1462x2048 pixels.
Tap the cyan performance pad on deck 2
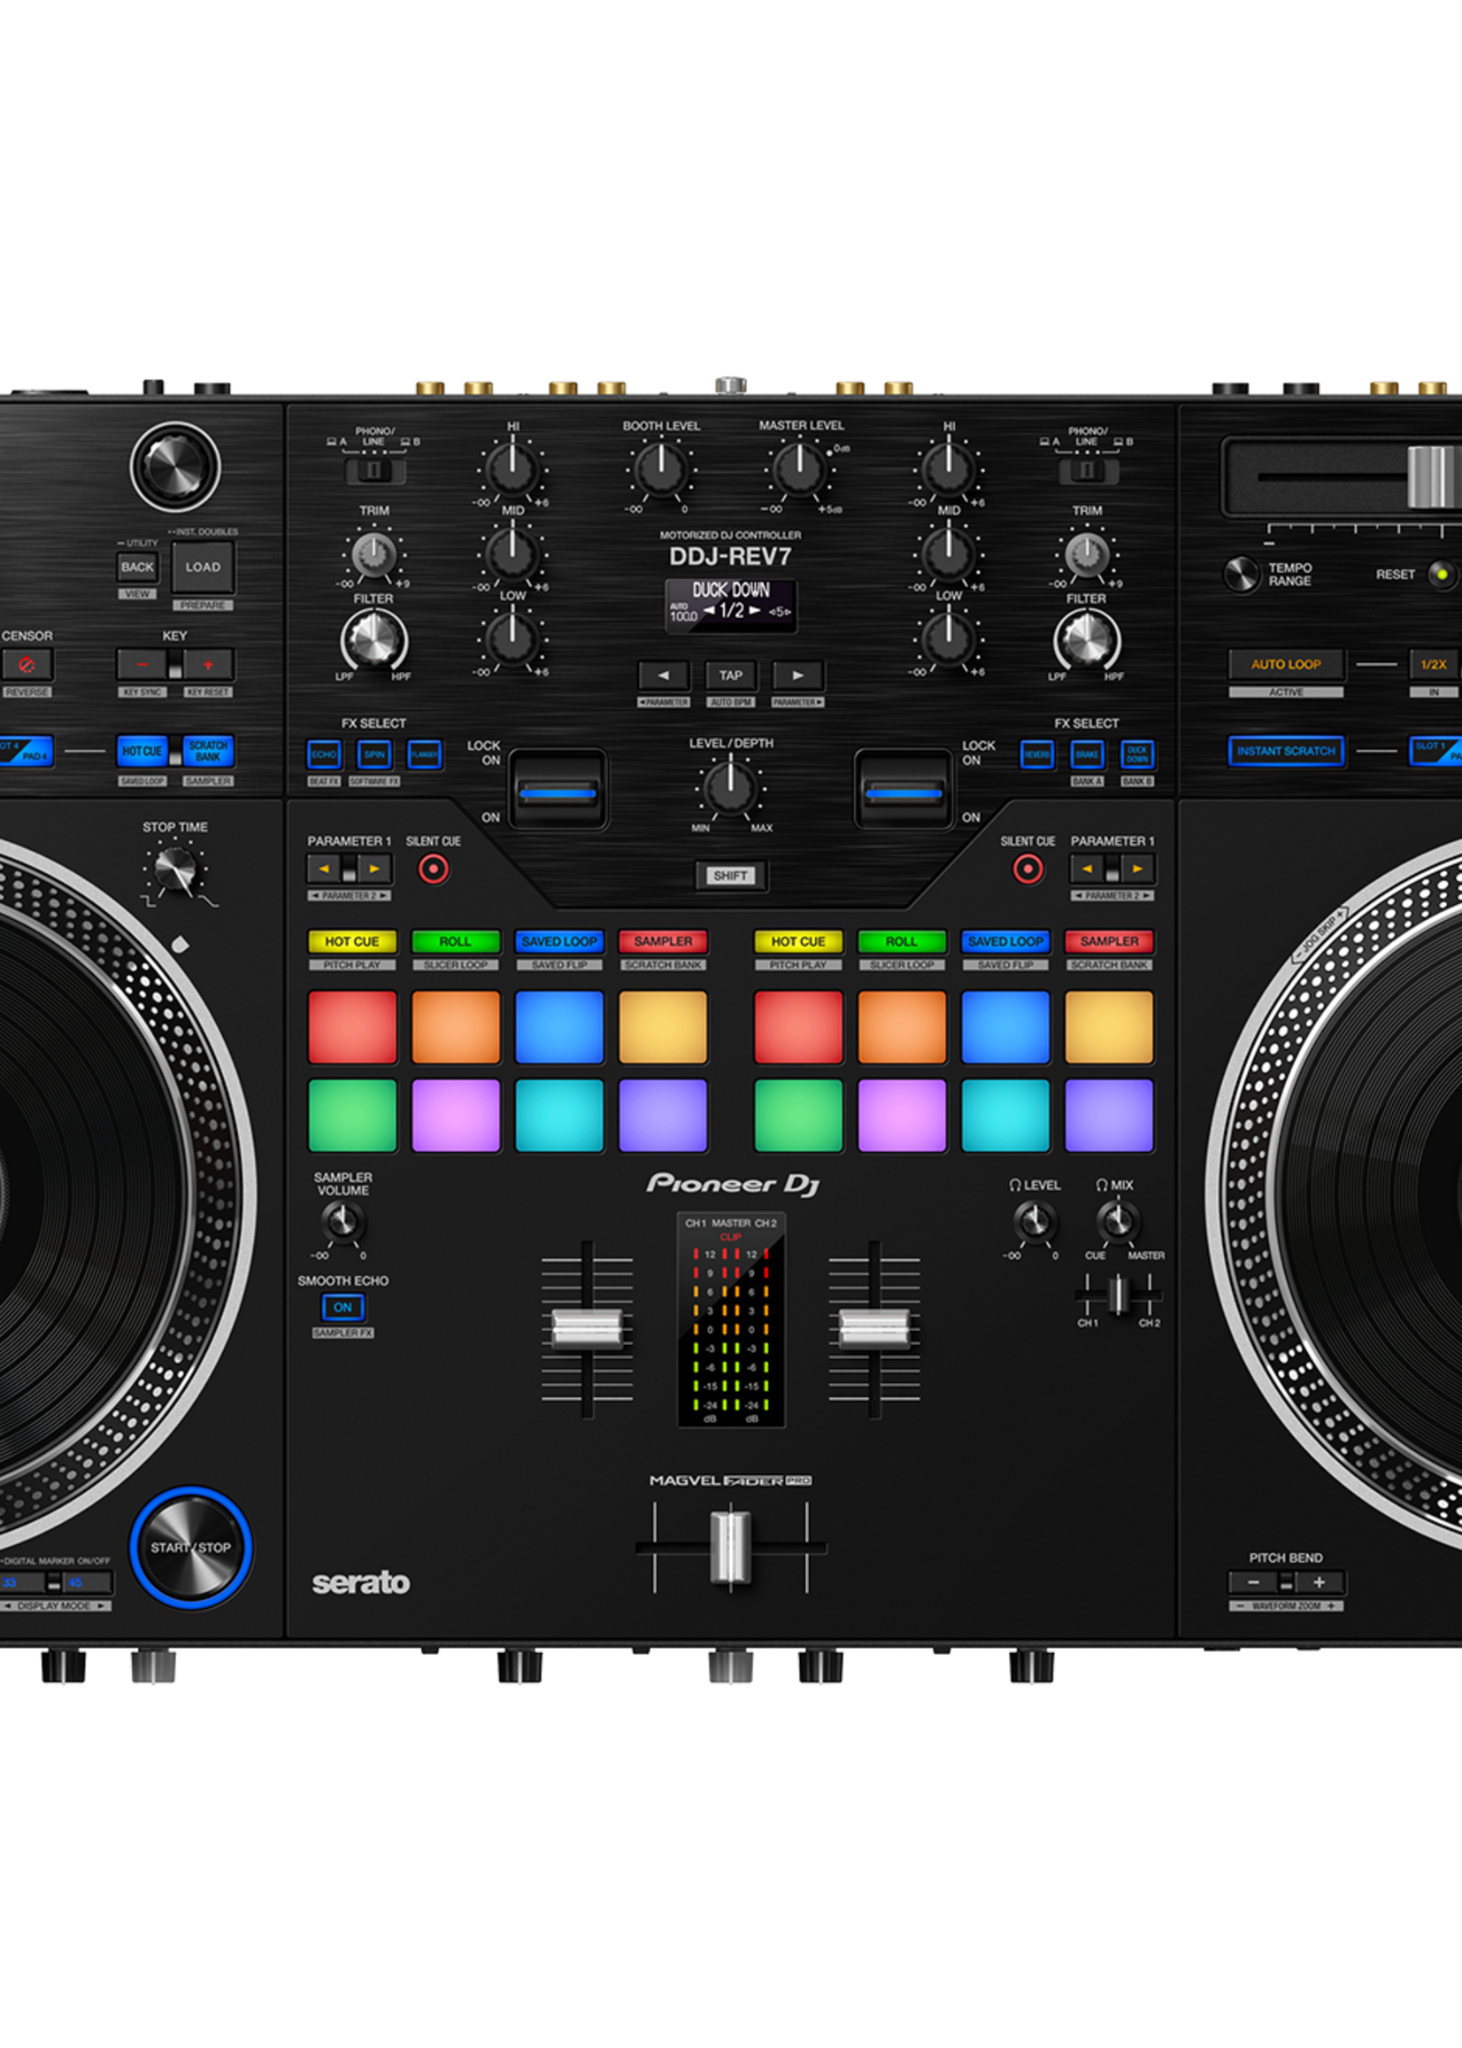point(1005,1115)
